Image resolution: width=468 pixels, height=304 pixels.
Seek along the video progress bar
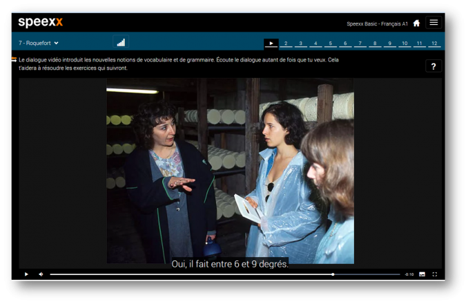click(x=225, y=274)
